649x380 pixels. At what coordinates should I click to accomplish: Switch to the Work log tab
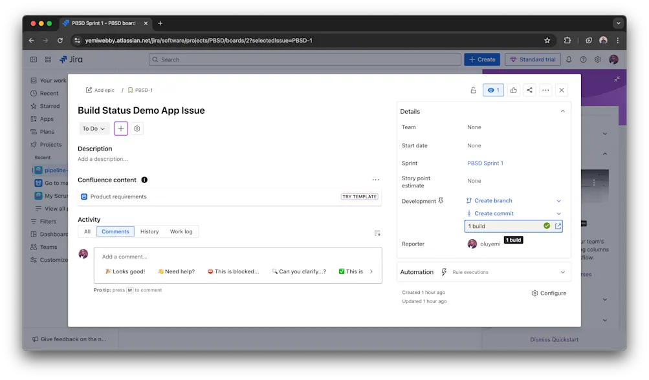coord(181,231)
